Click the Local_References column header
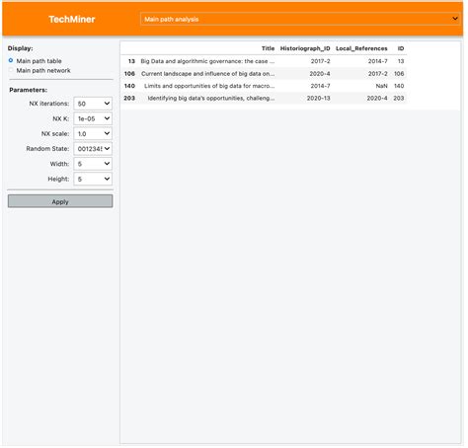The height and width of the screenshot is (448, 468). pyautogui.click(x=361, y=48)
